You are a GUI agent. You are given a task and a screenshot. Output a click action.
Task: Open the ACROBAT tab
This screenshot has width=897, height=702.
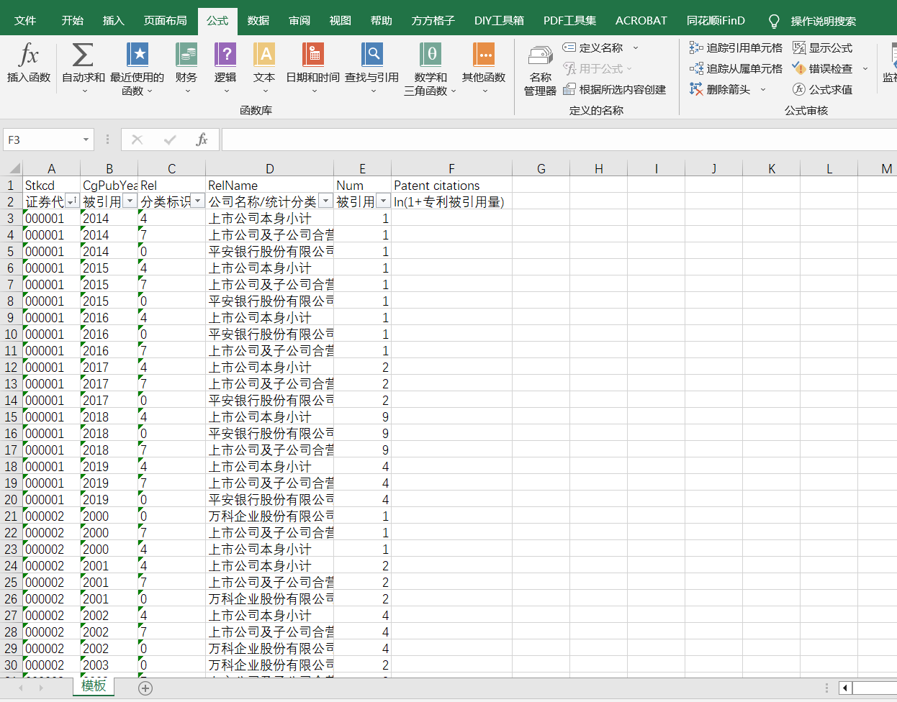coord(641,21)
